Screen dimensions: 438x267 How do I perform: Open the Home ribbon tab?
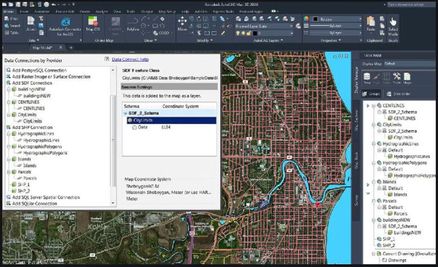pyautogui.click(x=9, y=11)
